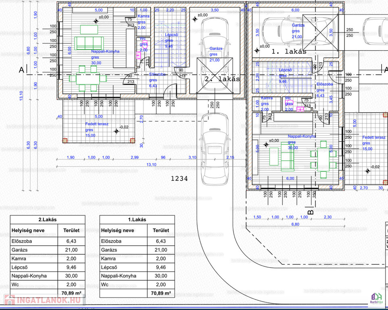
Task: Select the plot number 1234 text
Action: [179, 178]
